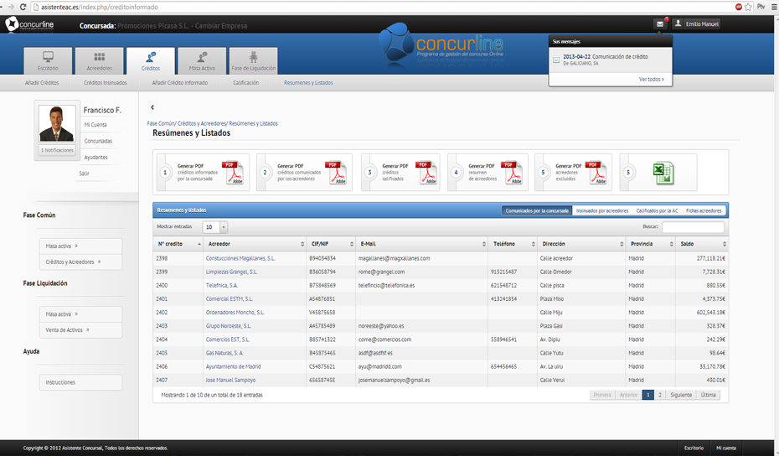Export listing with the Excel icon
Image resolution: width=779 pixels, height=456 pixels.
pyautogui.click(x=663, y=173)
